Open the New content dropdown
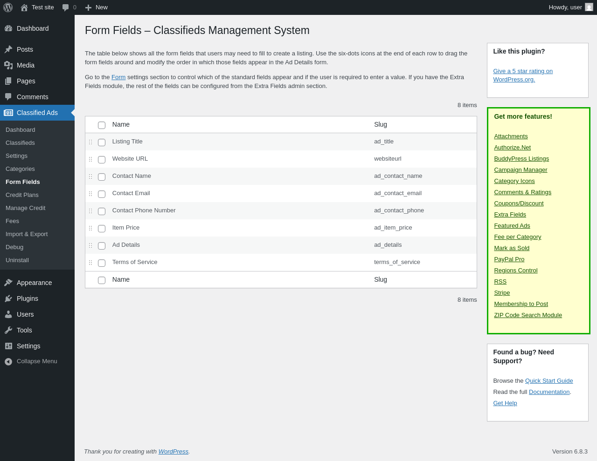 pyautogui.click(x=97, y=7)
